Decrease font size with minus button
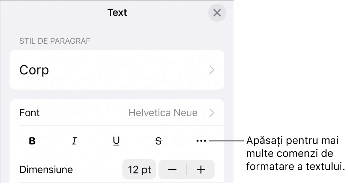The image size is (348, 187). click(172, 170)
